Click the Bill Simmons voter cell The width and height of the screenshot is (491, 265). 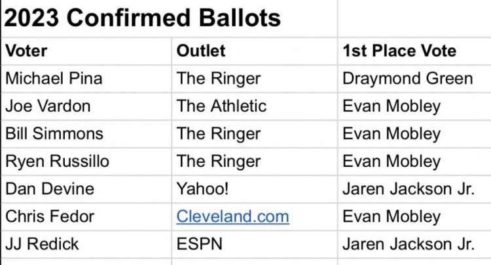point(86,134)
